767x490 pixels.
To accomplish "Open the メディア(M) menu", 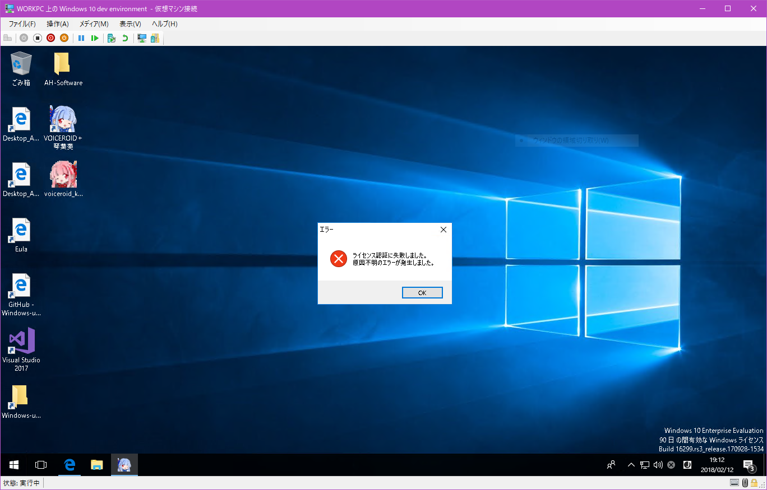I will click(94, 24).
